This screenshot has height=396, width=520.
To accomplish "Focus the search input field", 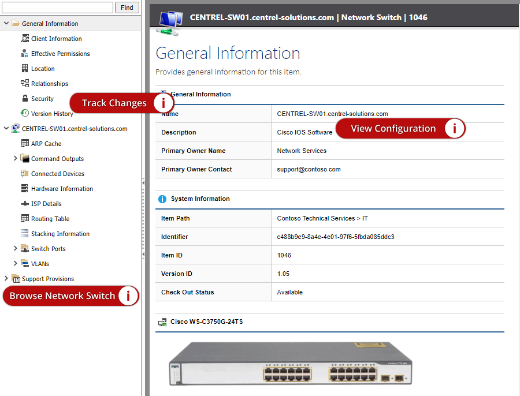I will (x=57, y=8).
